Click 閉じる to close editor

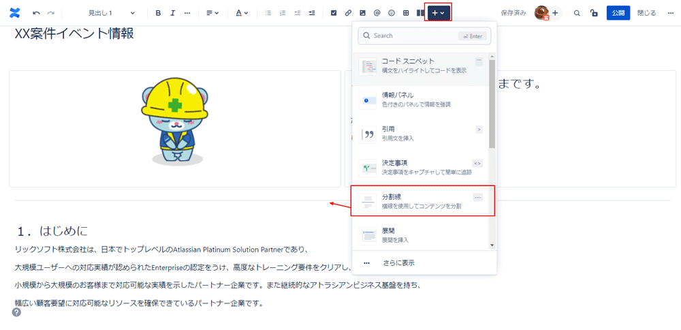pos(647,13)
